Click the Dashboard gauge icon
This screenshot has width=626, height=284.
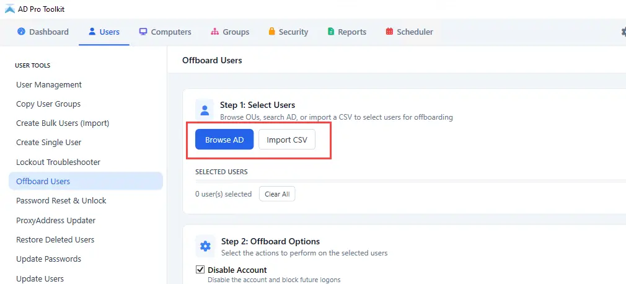[x=21, y=32]
